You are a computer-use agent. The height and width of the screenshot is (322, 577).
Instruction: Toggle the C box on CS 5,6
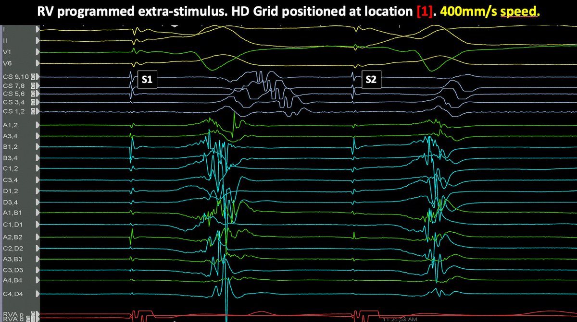pos(33,94)
